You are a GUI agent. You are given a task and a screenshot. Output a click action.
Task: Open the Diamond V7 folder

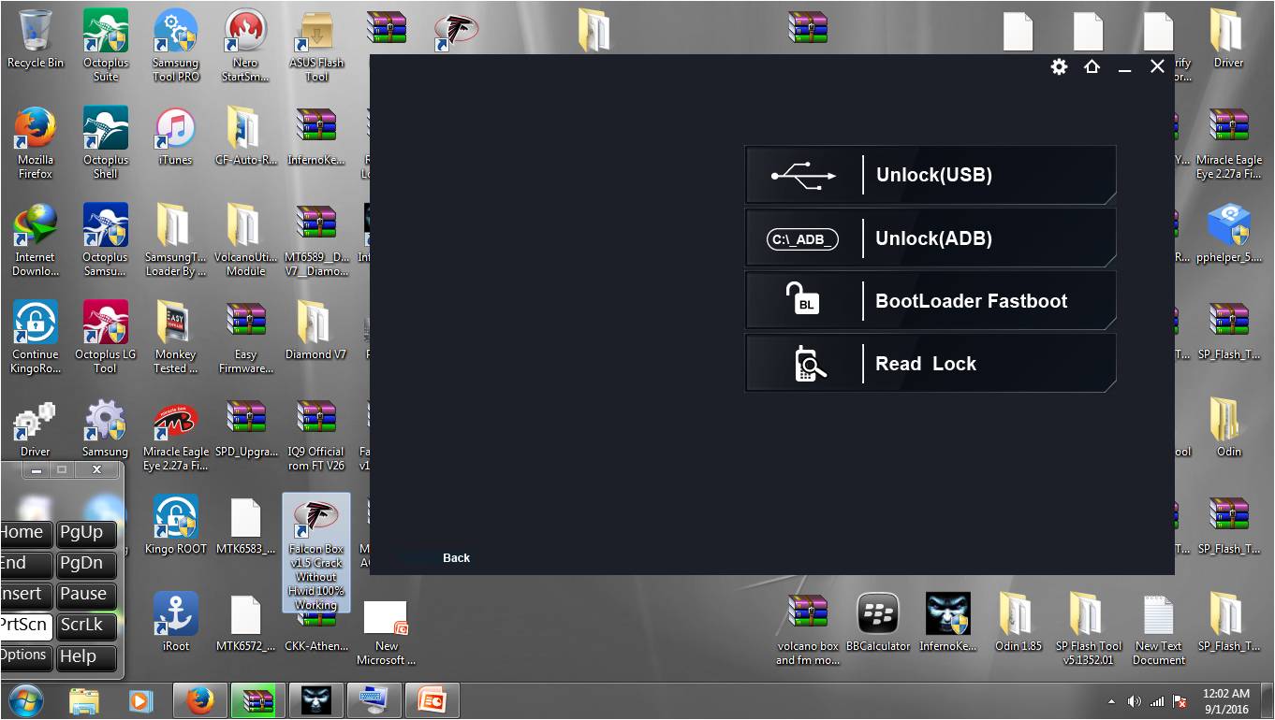click(x=316, y=331)
